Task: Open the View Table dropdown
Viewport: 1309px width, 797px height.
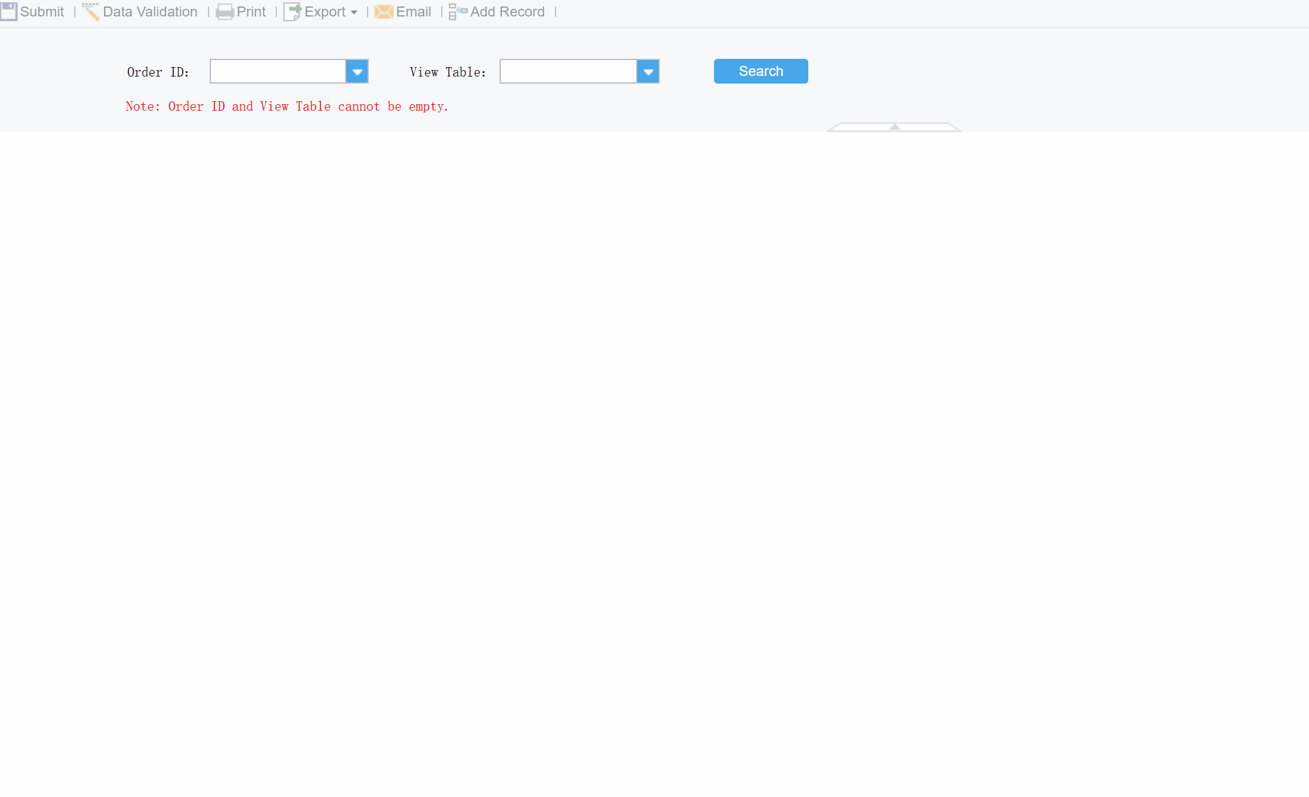Action: [648, 71]
